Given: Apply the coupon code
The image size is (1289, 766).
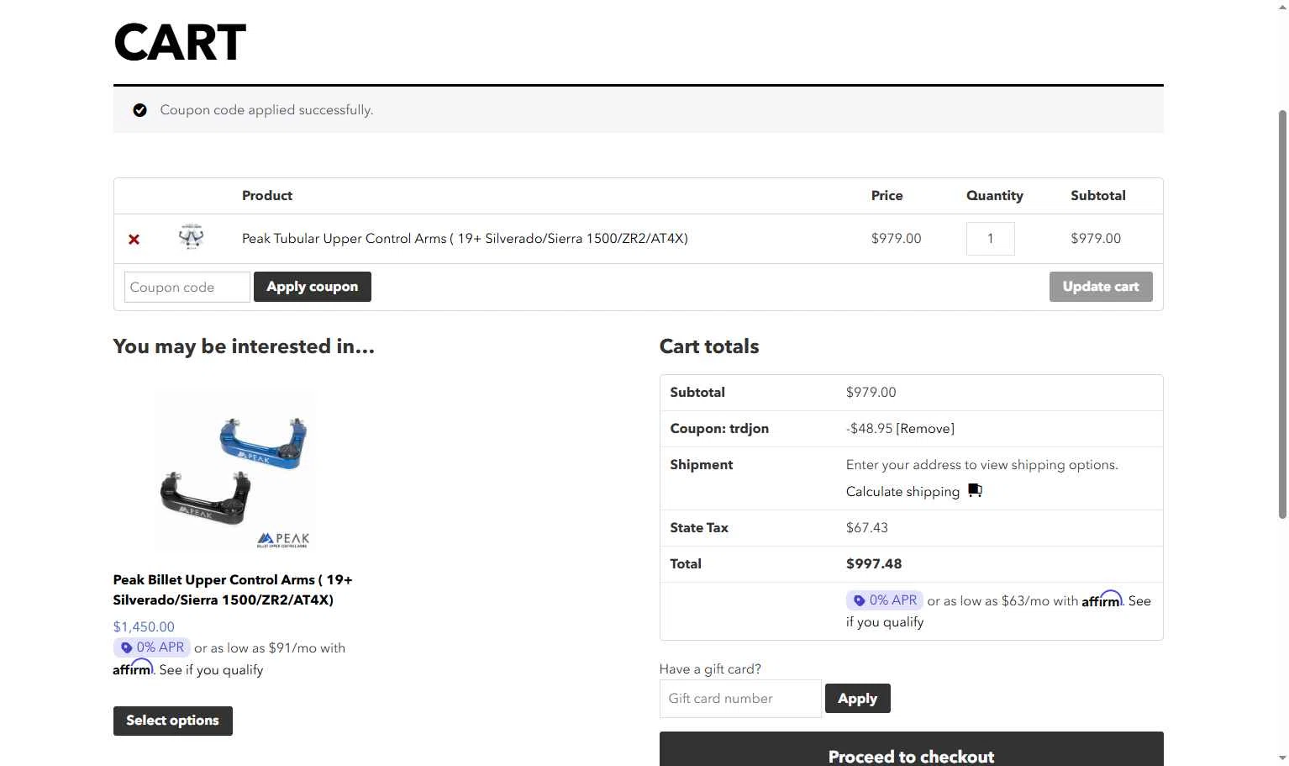Looking at the screenshot, I should coord(313,287).
